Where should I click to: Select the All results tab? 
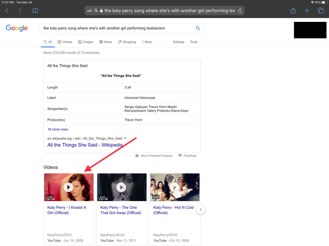tap(48, 42)
